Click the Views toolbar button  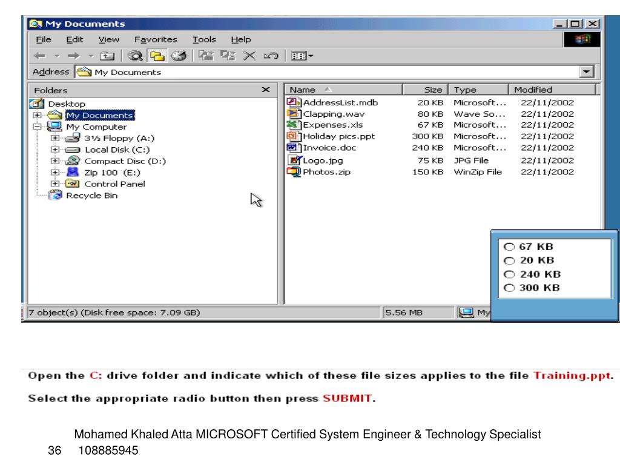coord(299,56)
